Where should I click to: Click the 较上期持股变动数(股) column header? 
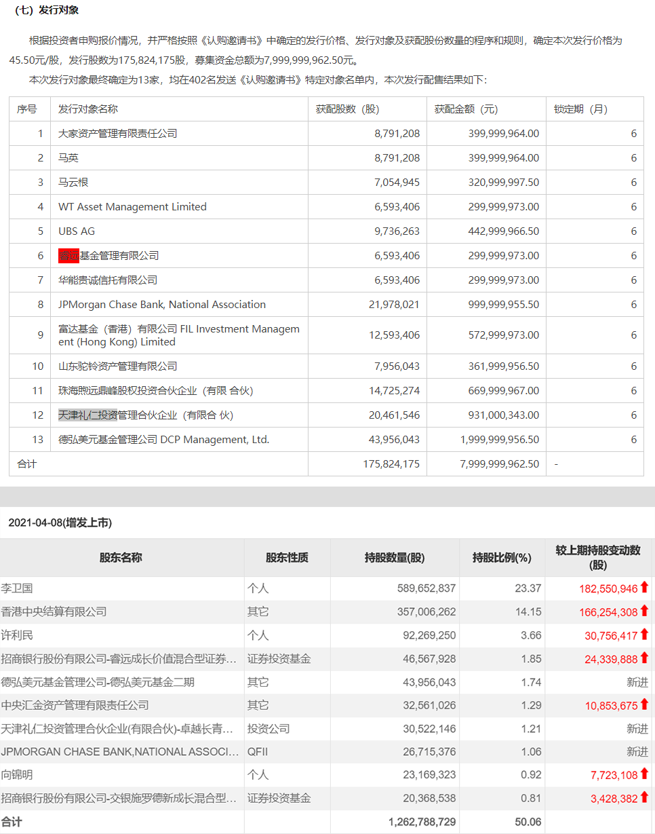(598, 558)
